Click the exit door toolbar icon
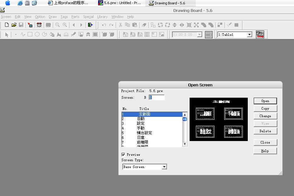 click(90, 25)
